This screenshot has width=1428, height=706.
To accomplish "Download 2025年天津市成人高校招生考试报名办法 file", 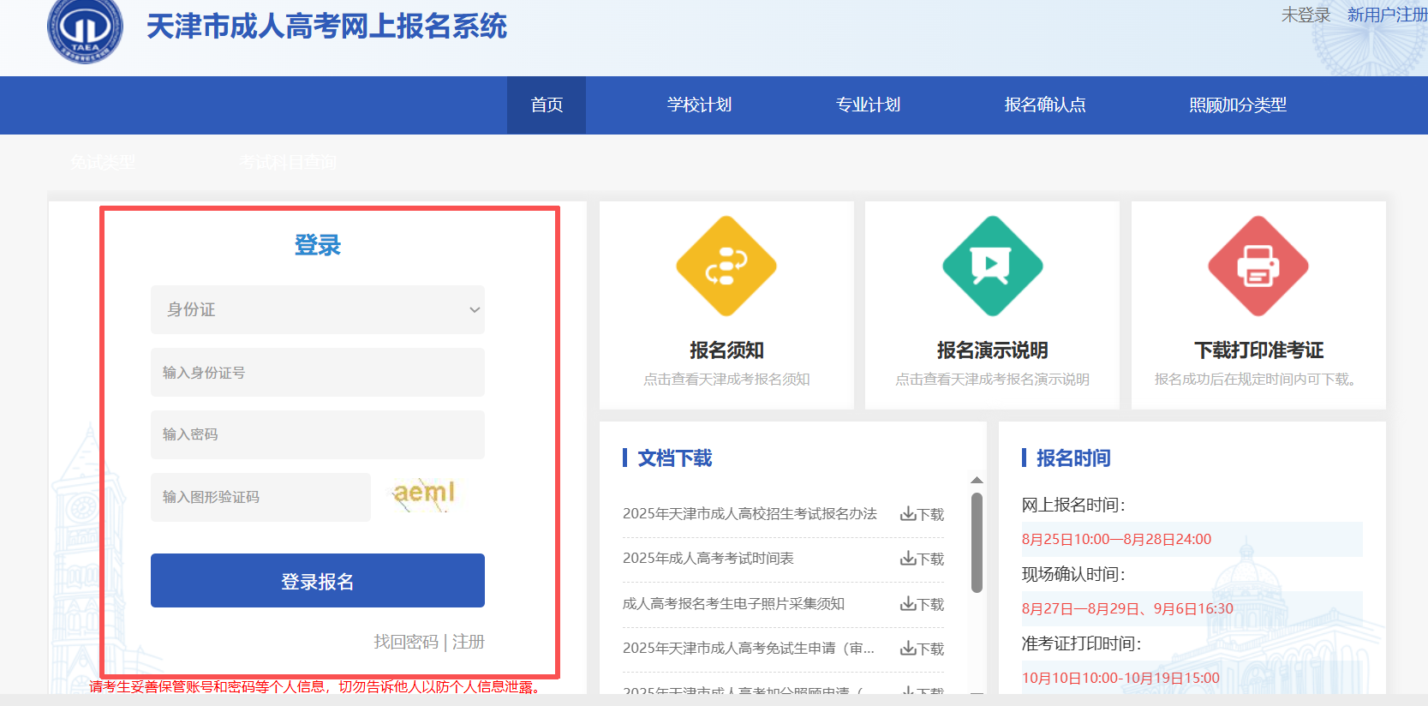I will (922, 514).
